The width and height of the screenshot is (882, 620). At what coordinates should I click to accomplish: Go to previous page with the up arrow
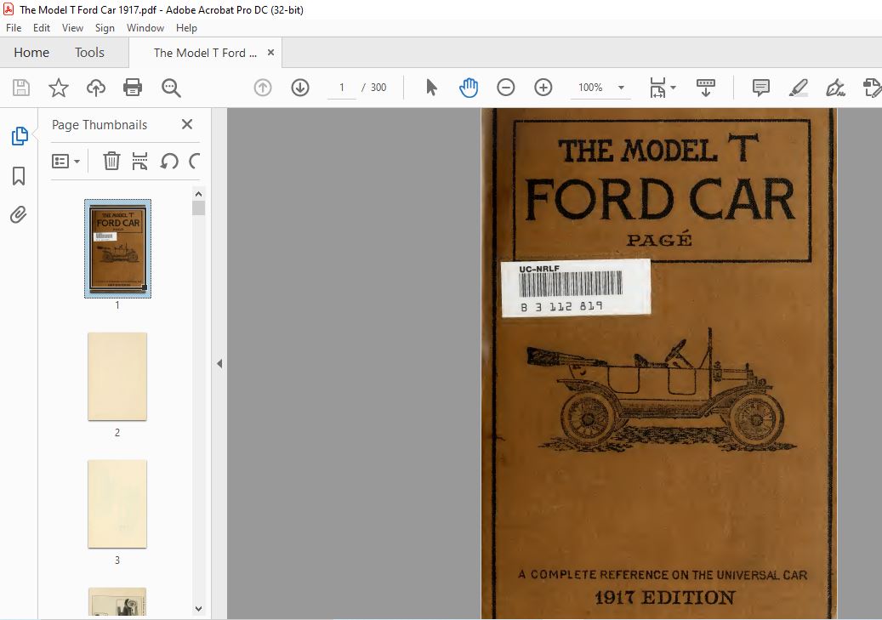[263, 88]
